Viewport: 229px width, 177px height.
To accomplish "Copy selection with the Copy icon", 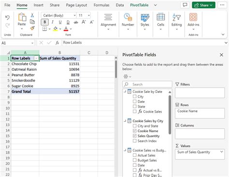I will point(32,22).
